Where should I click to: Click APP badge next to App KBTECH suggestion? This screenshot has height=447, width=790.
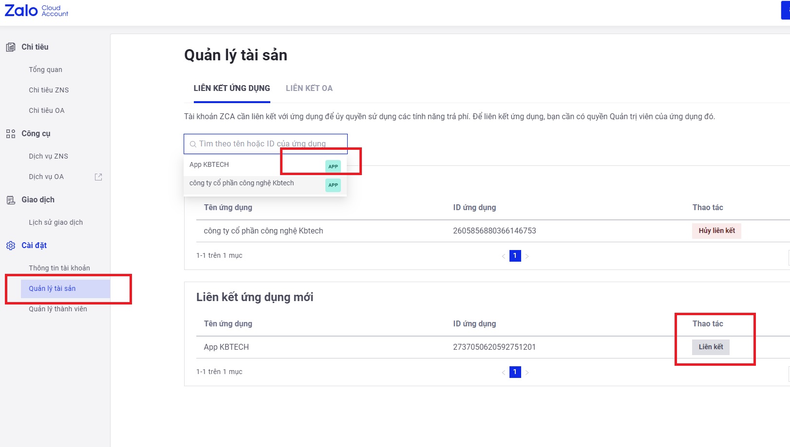333,166
